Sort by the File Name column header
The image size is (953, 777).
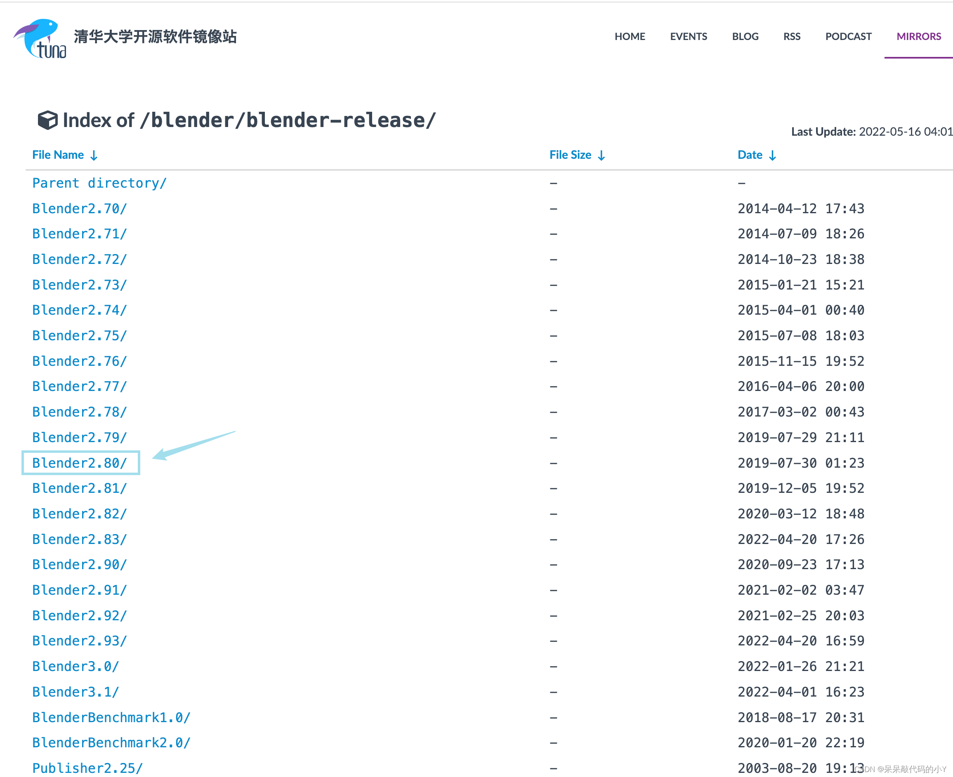click(65, 155)
